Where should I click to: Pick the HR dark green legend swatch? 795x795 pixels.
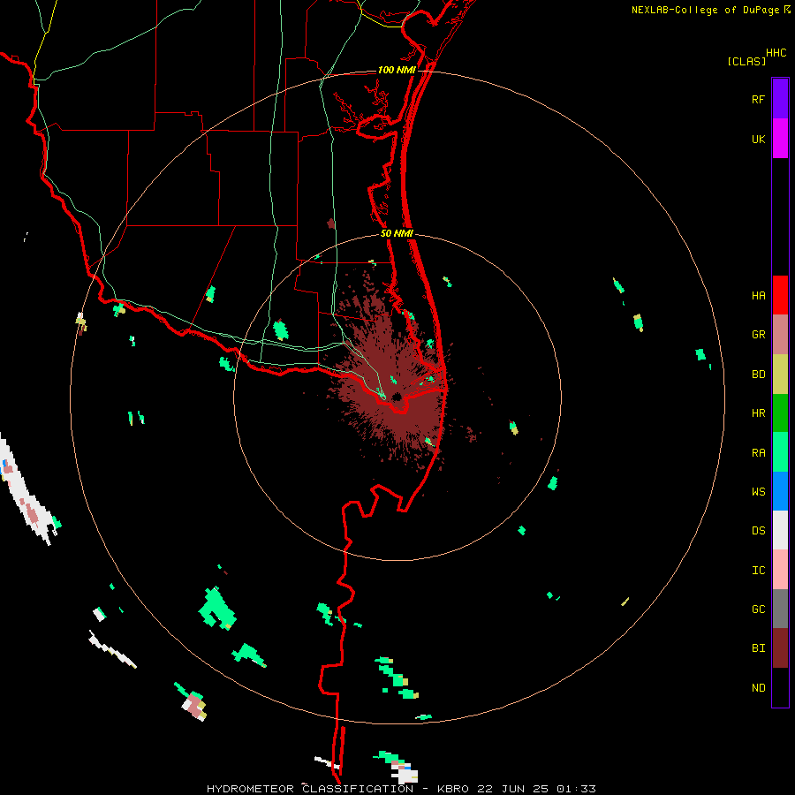tap(780, 413)
